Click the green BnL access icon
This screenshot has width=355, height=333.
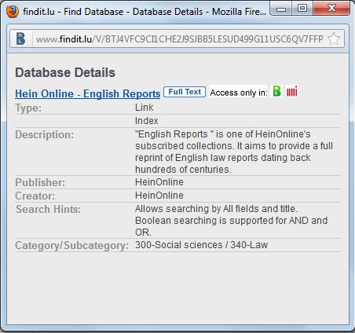click(276, 91)
